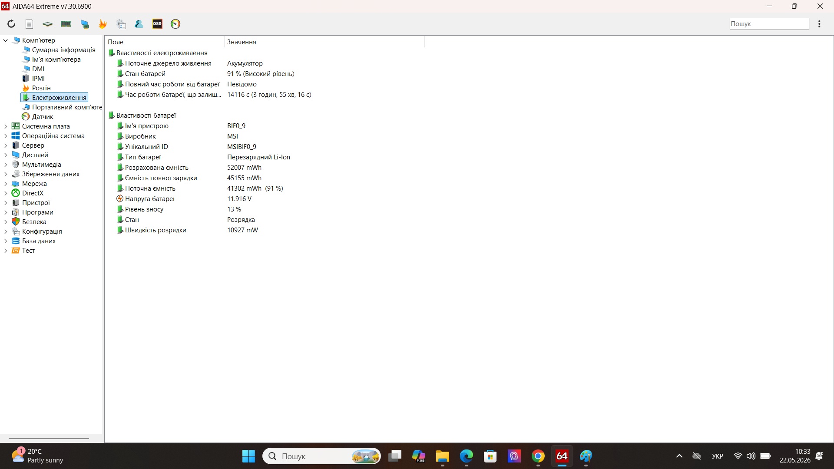This screenshot has height=469, width=834.
Task: Select the Напруга батареї row
Action: pyautogui.click(x=150, y=199)
